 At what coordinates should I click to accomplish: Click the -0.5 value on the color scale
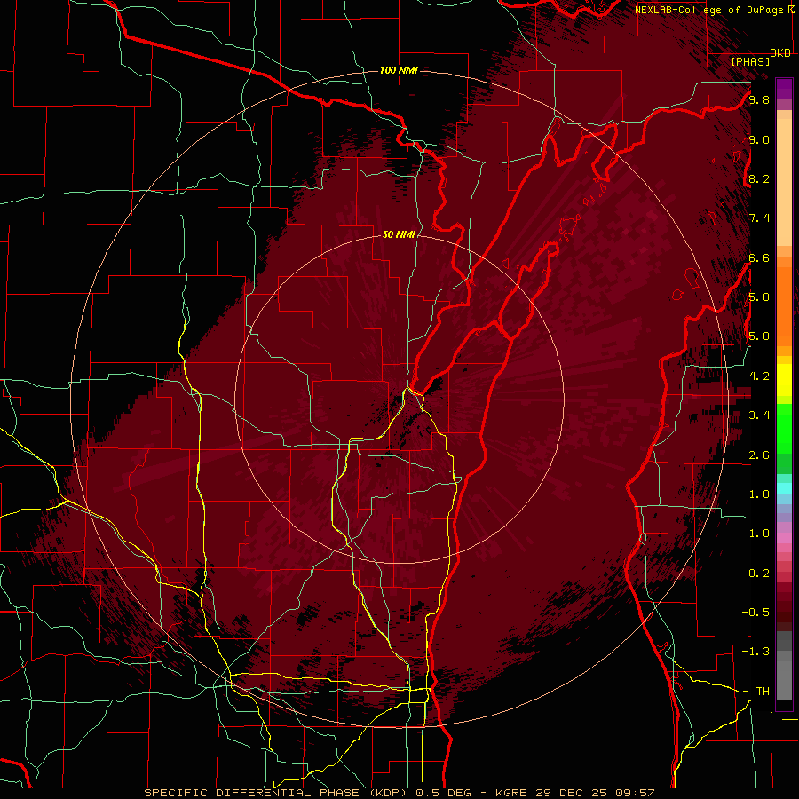755,613
